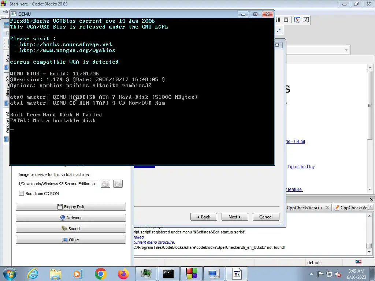The image size is (375, 281).
Task: Click the disk image icon beside the path field
Action: pos(118,184)
